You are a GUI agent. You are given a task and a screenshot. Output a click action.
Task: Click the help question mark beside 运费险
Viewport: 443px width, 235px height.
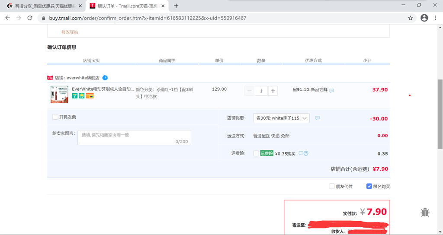[x=306, y=153]
